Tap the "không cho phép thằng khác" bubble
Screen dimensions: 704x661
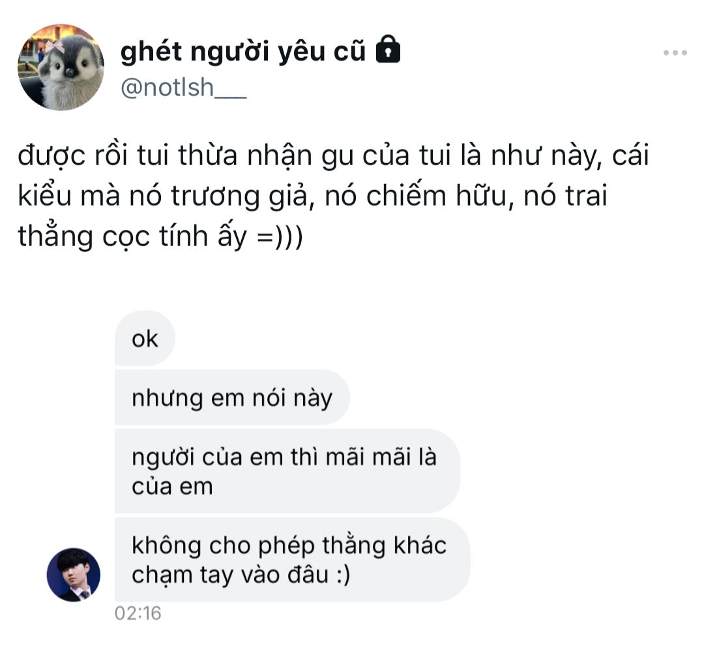click(292, 559)
